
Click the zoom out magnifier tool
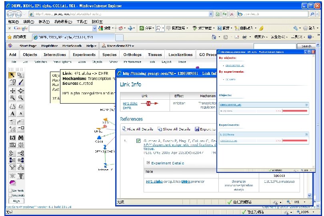tap(21, 98)
